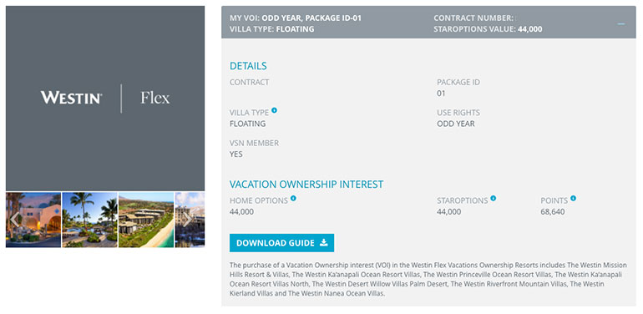
Task: Click the Points value 68,640
Action: (553, 212)
